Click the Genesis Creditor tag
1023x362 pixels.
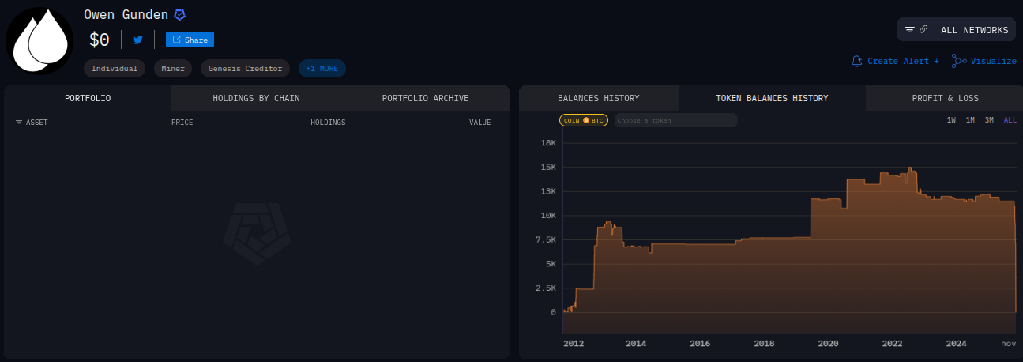pyautogui.click(x=245, y=69)
